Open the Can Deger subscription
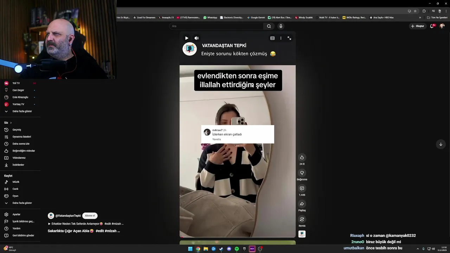The height and width of the screenshot is (253, 450). [20, 90]
